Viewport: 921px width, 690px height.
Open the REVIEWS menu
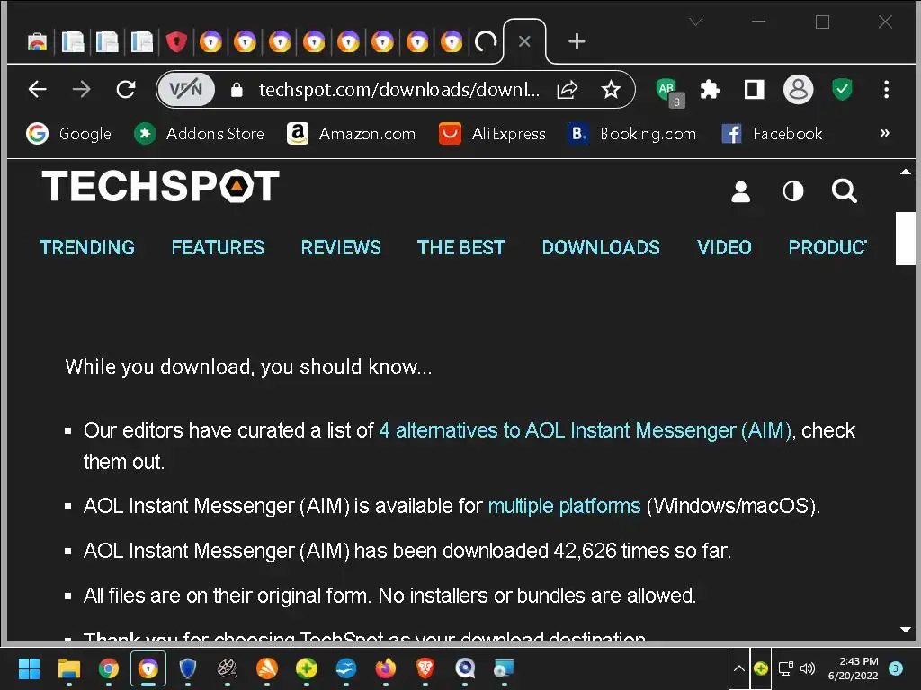[341, 248]
